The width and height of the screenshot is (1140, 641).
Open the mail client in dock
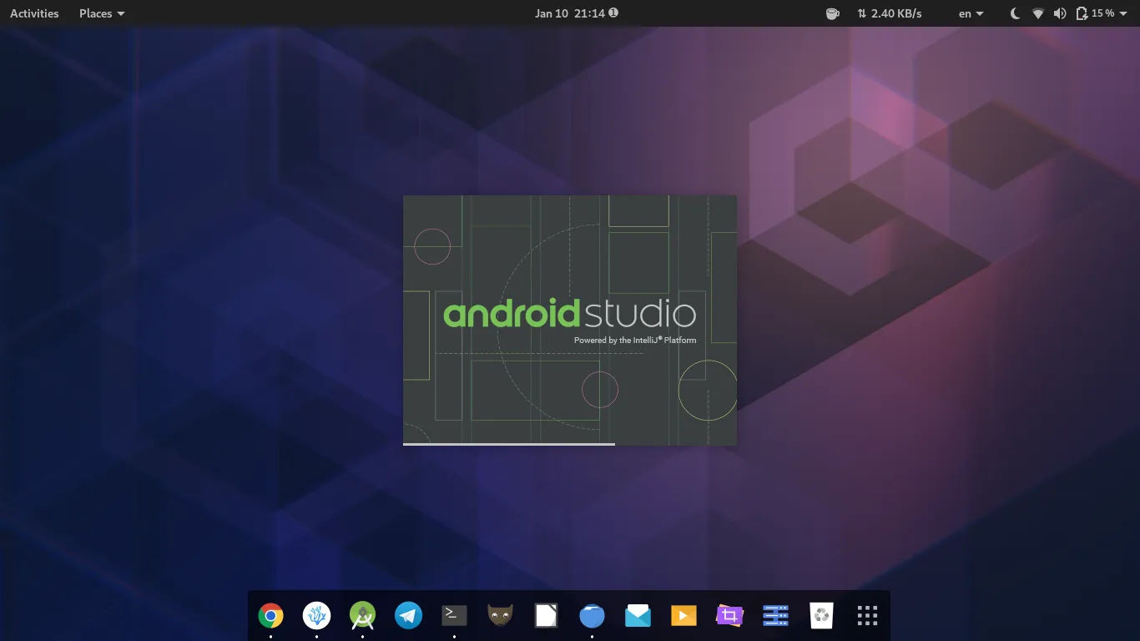coord(638,616)
